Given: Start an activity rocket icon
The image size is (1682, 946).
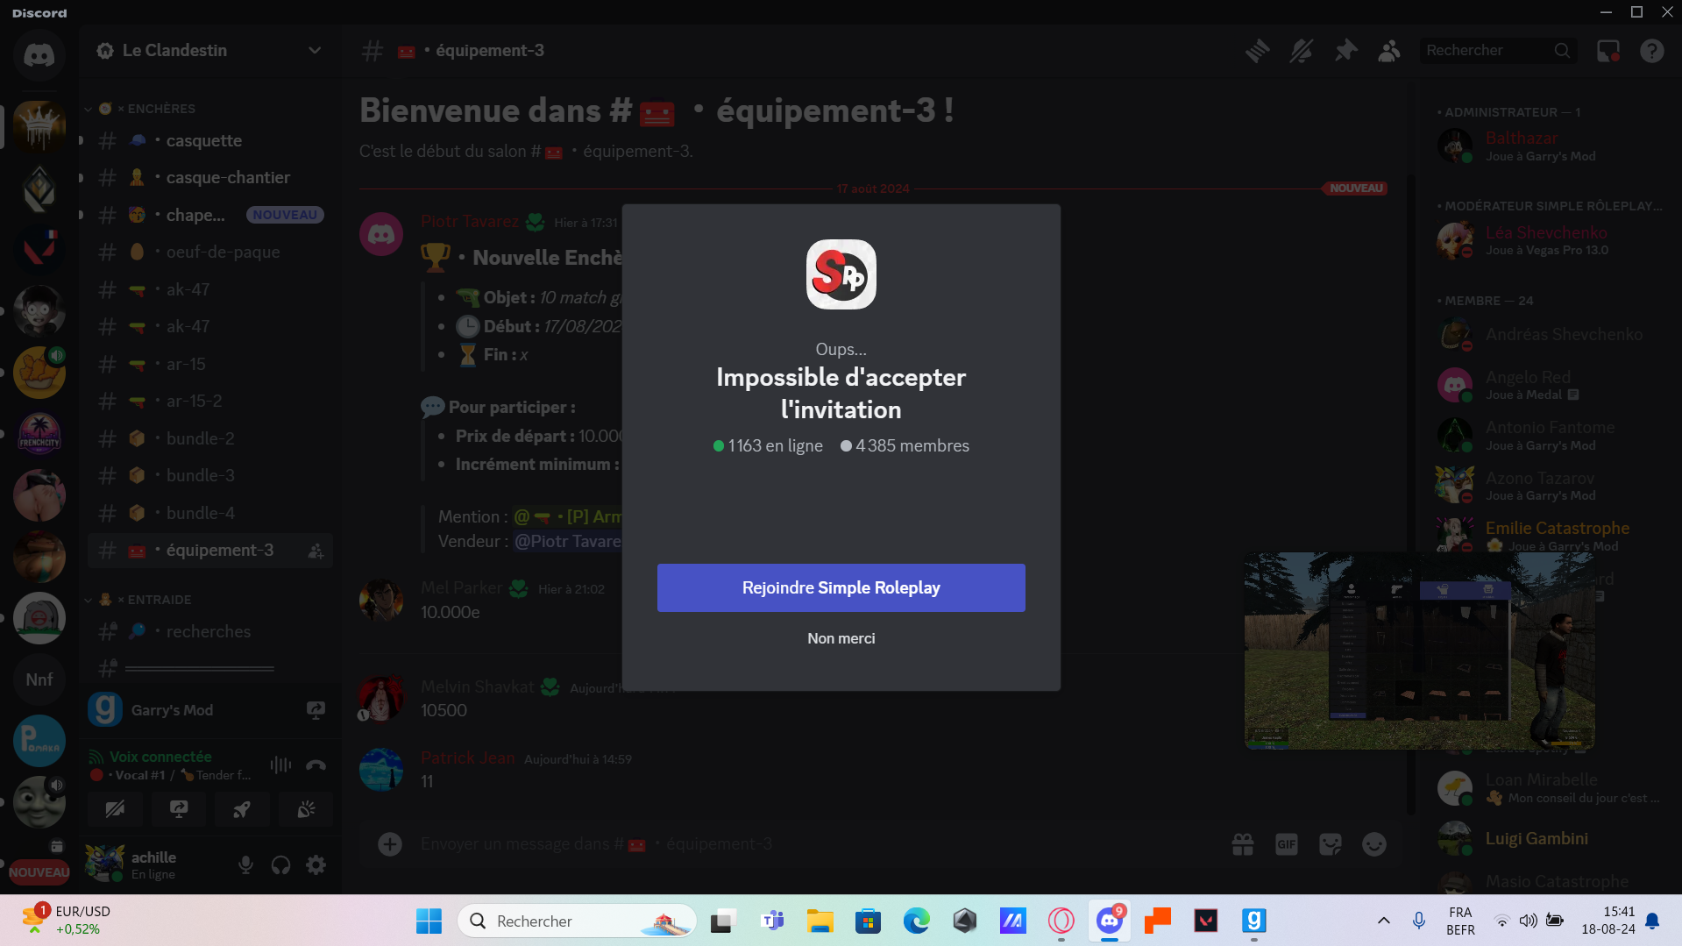Looking at the screenshot, I should coord(242,809).
